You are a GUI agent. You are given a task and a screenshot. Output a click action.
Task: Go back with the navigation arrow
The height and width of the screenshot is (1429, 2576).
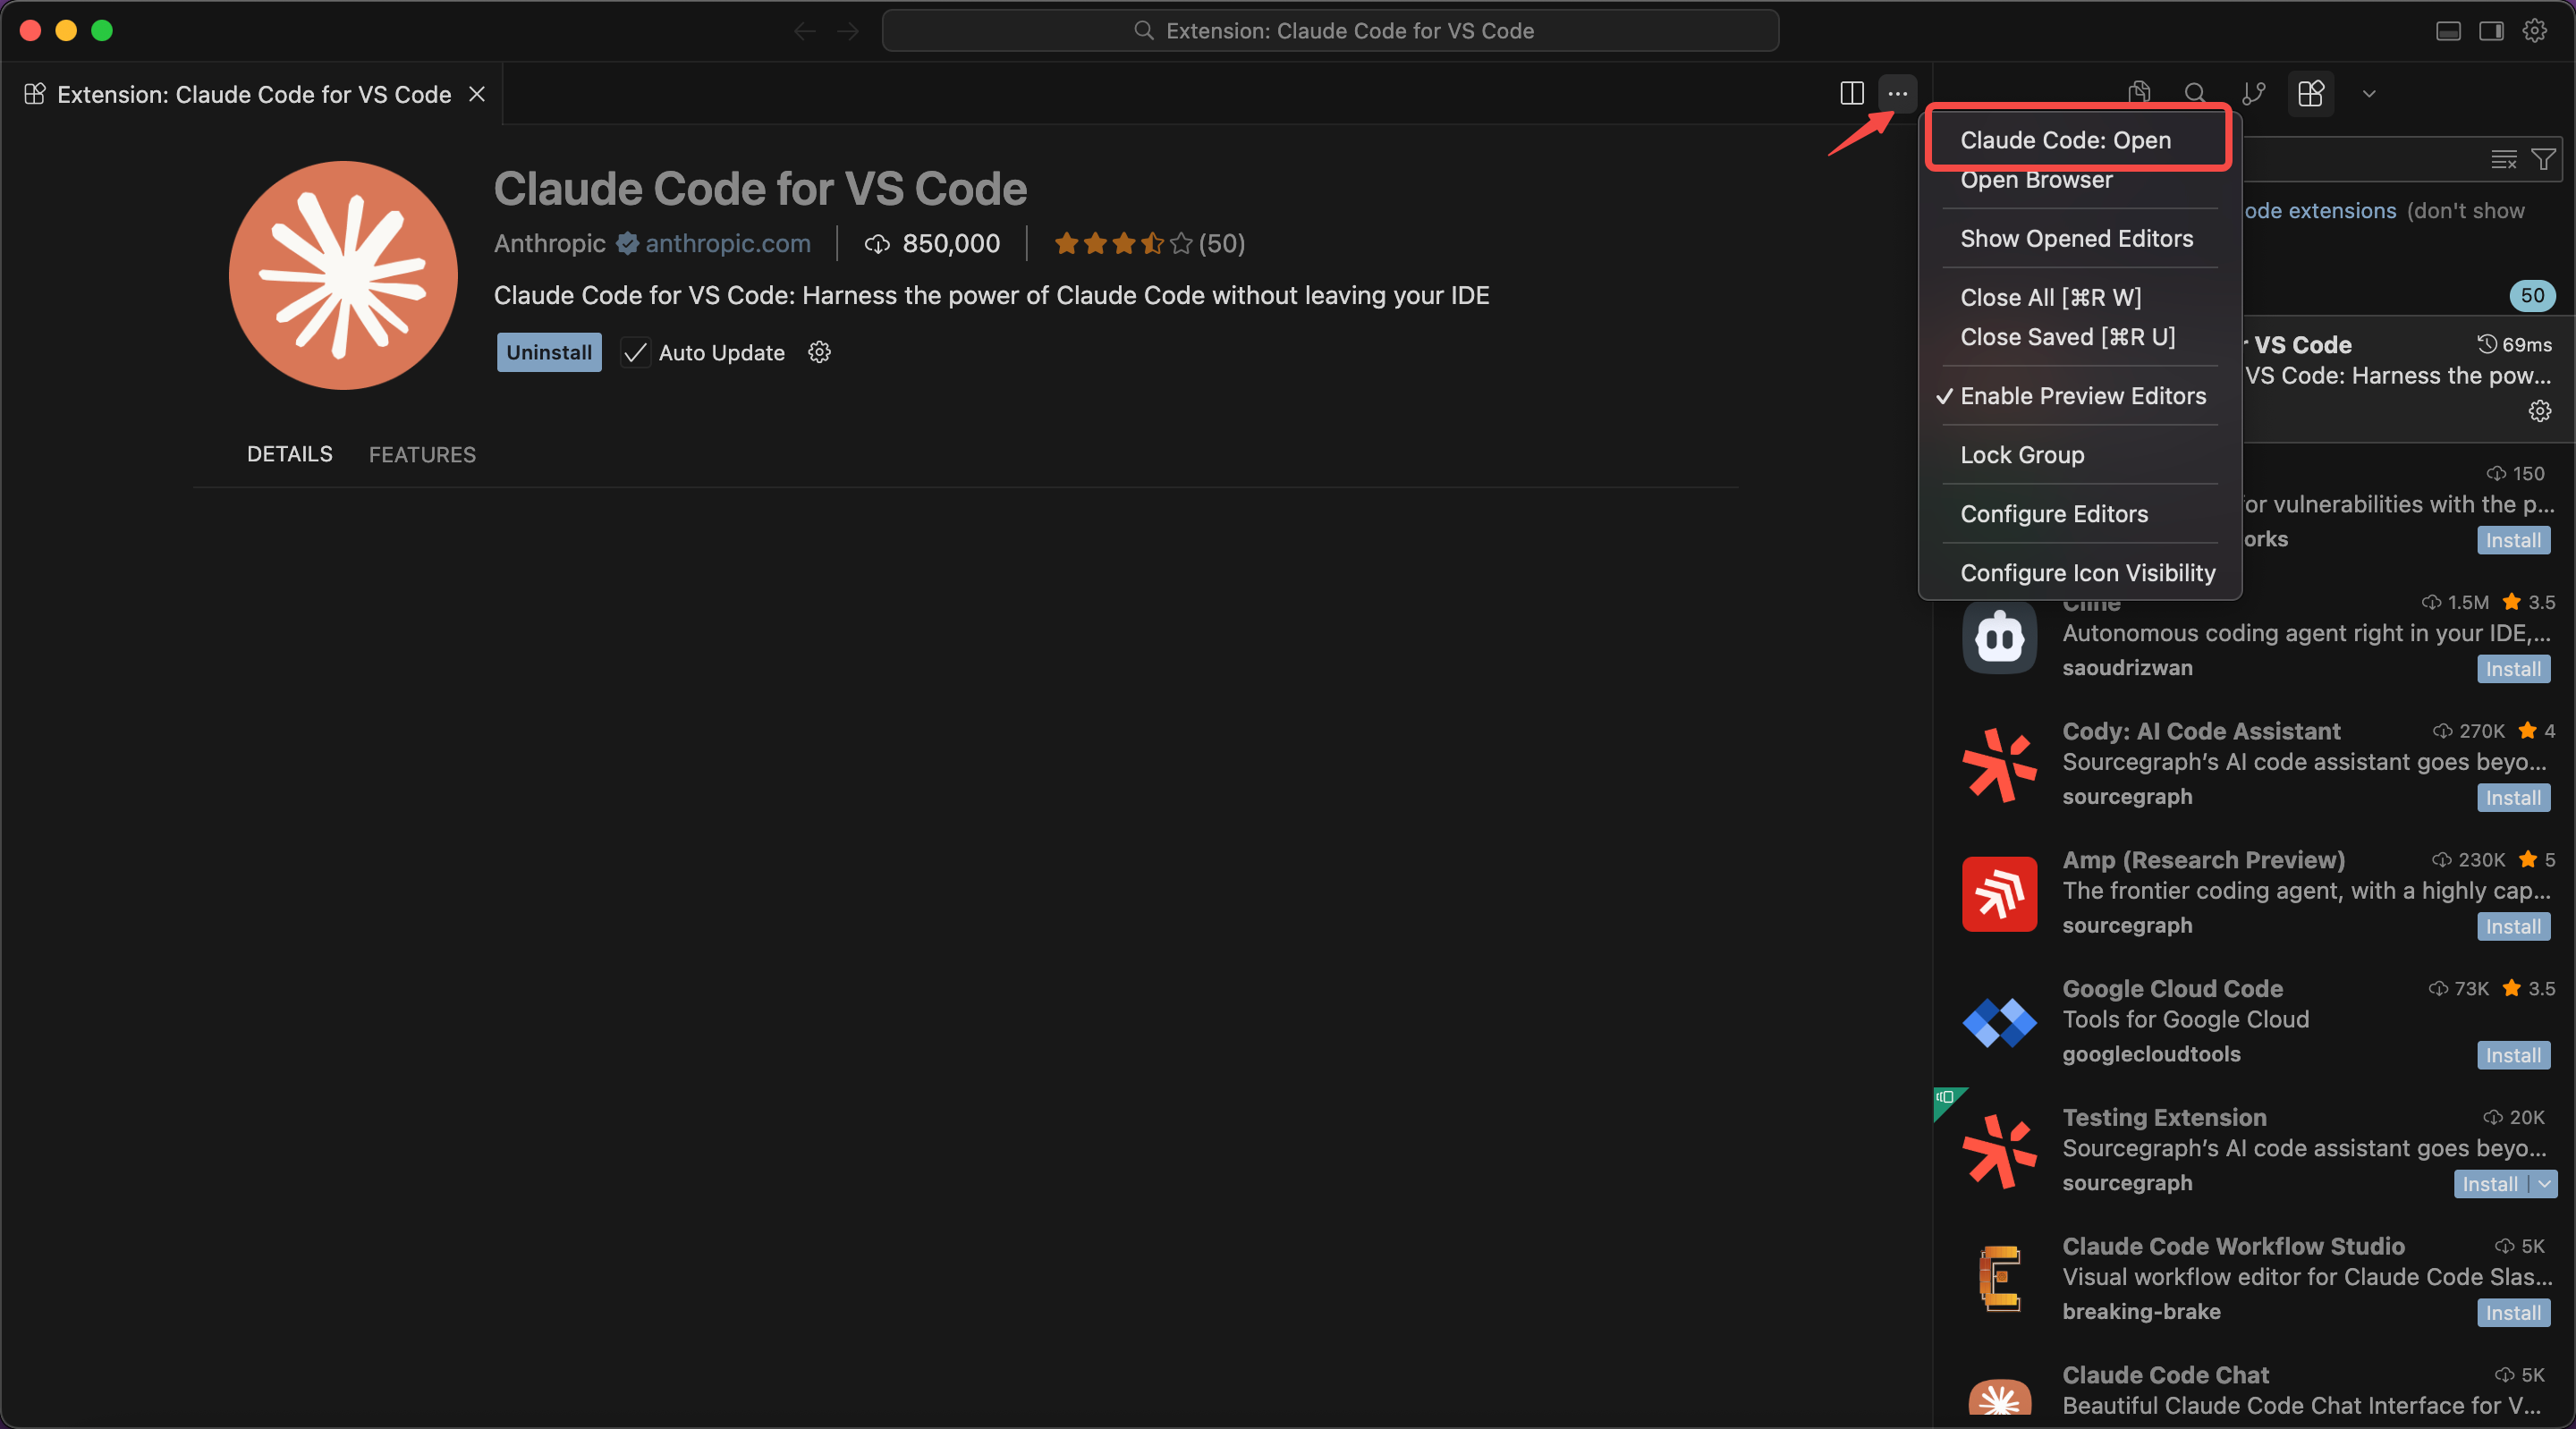tap(805, 31)
